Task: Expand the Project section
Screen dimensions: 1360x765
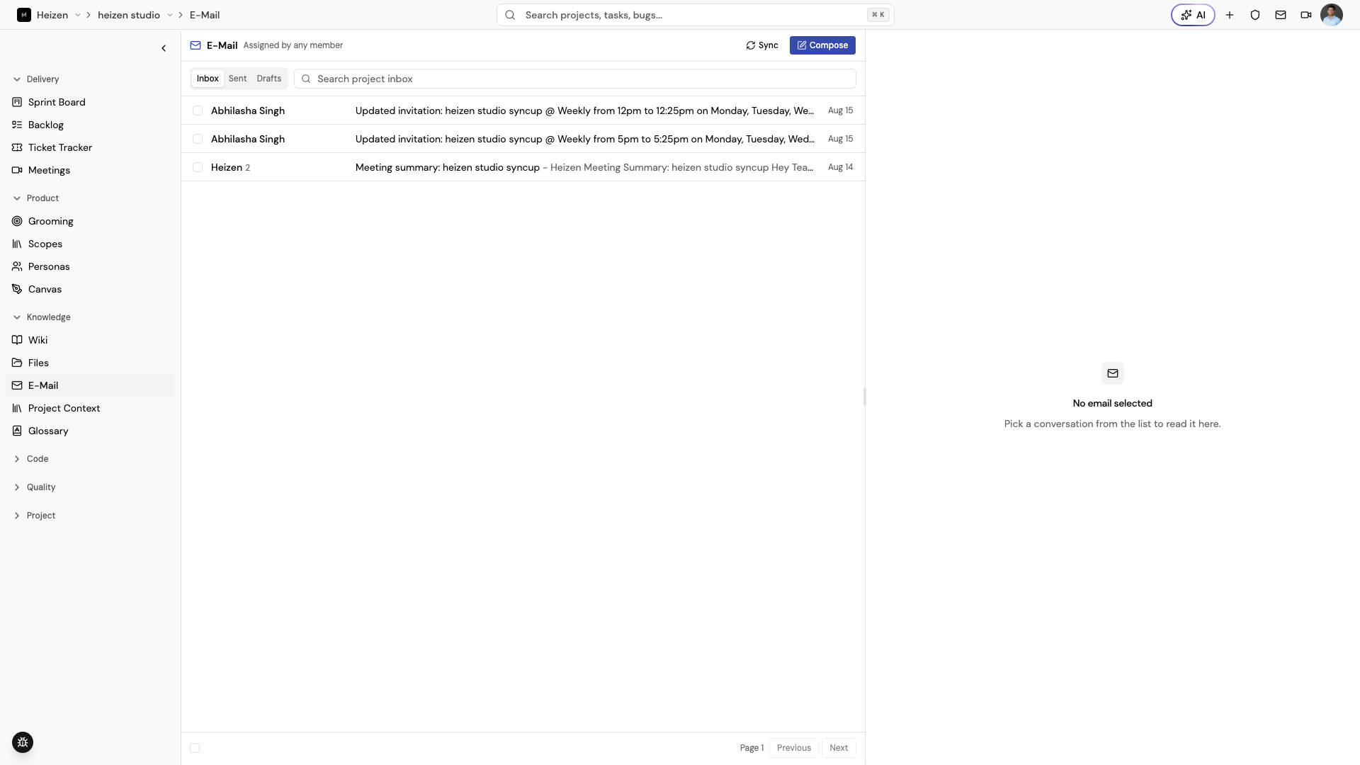Action: coord(34,516)
